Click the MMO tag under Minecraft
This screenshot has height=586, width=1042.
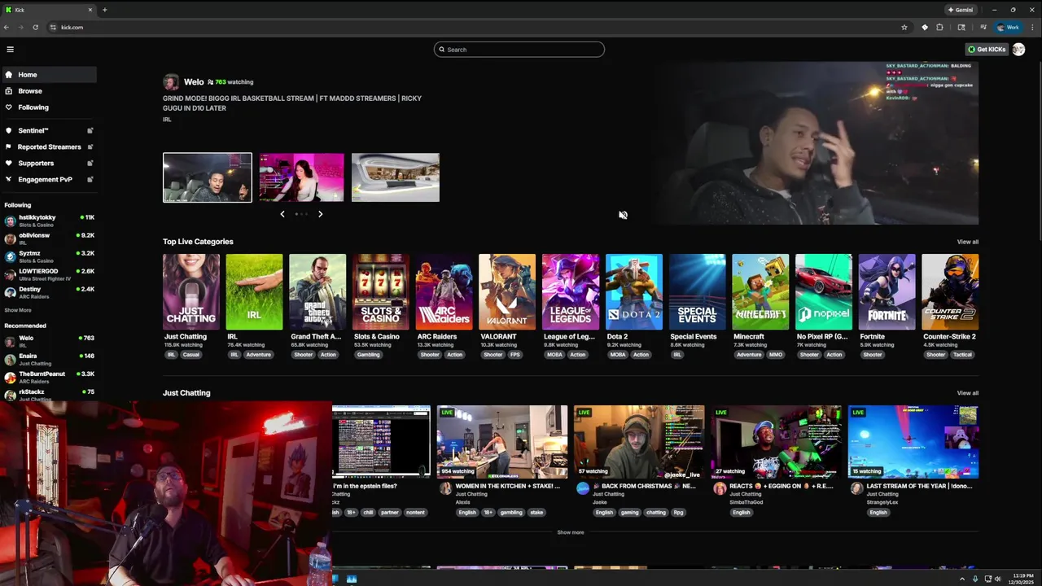(775, 355)
